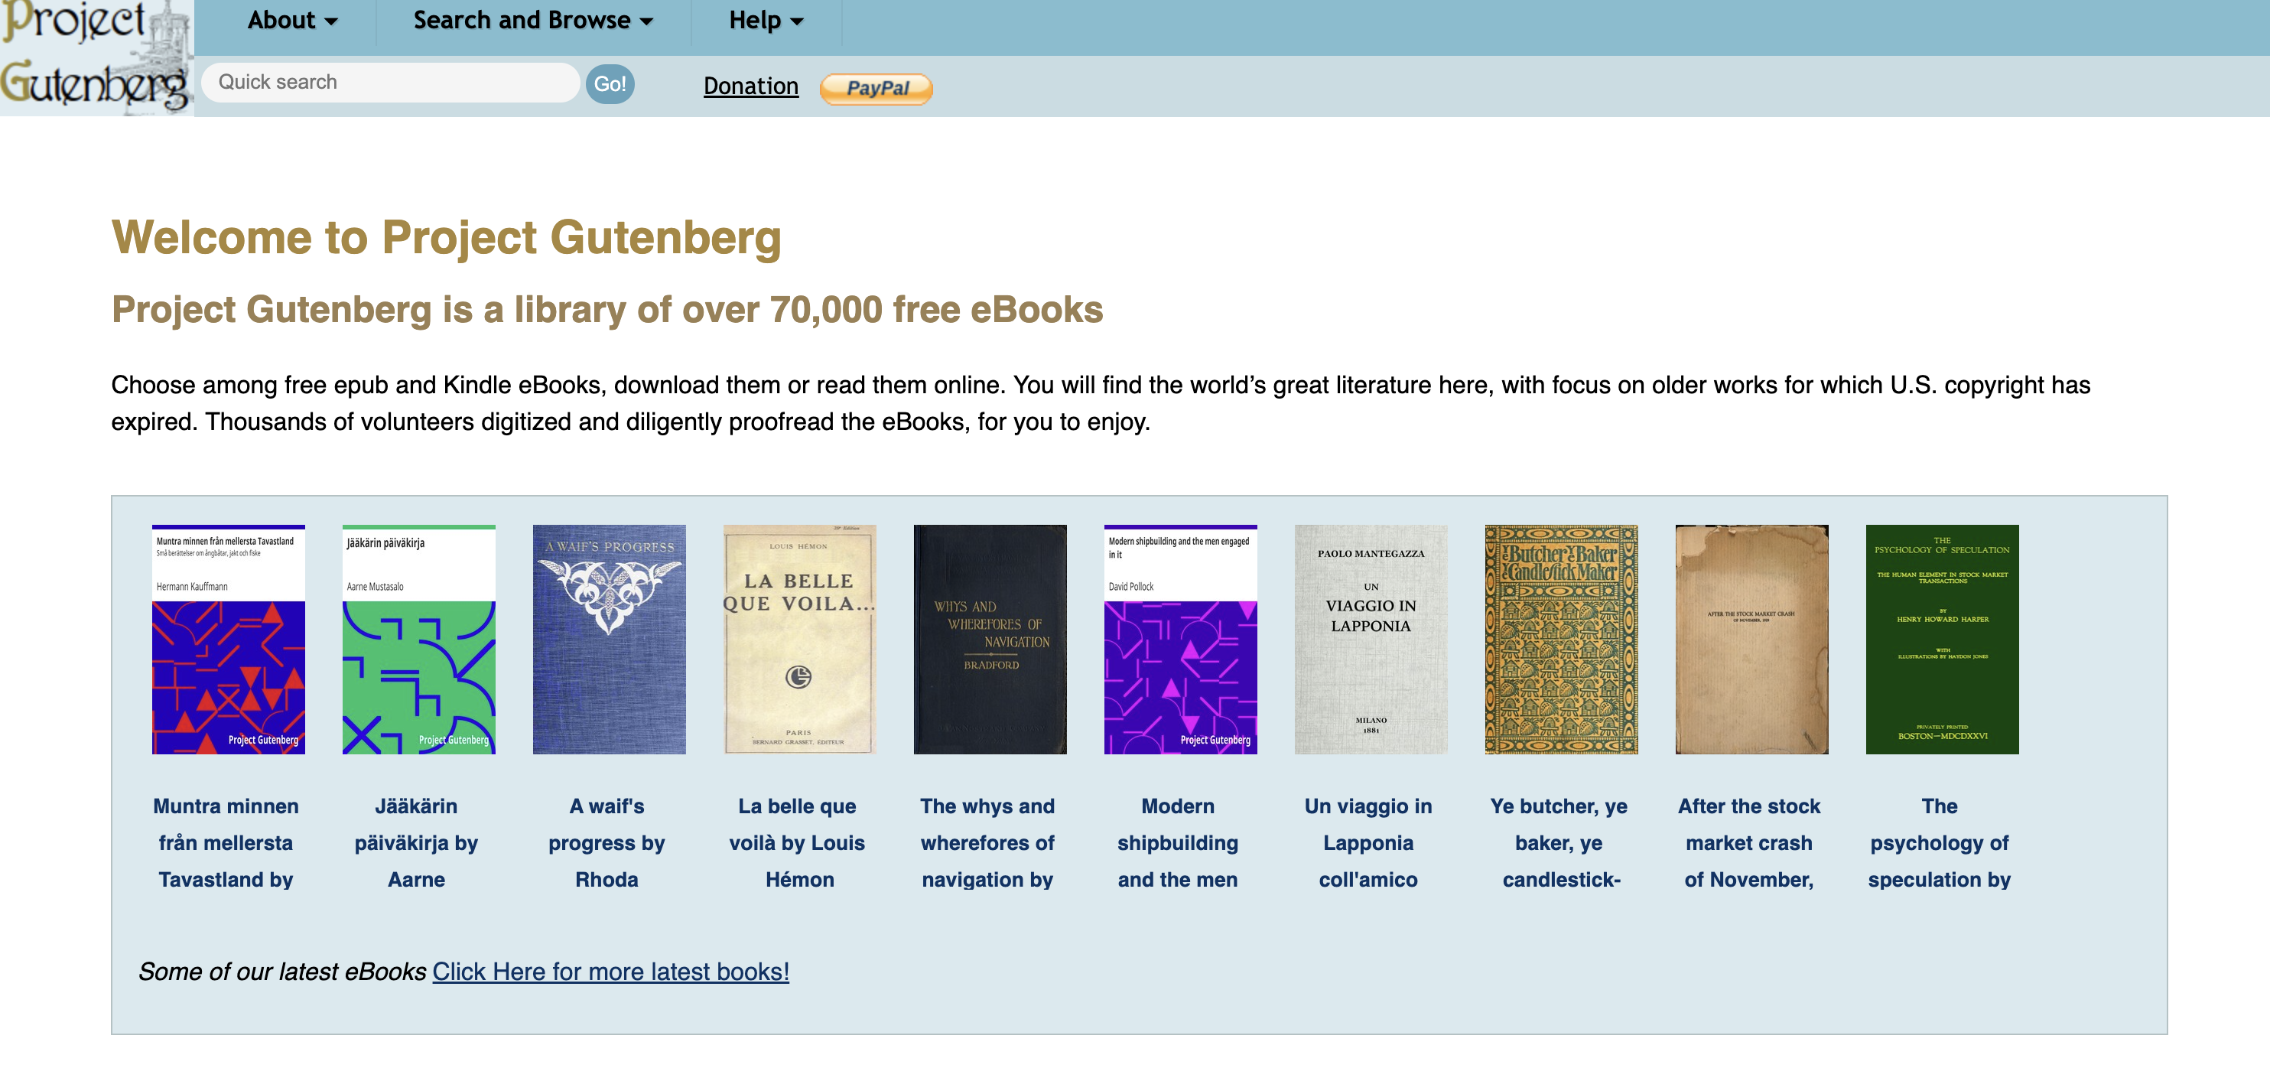
Task: Click the Donation link
Action: pos(750,86)
